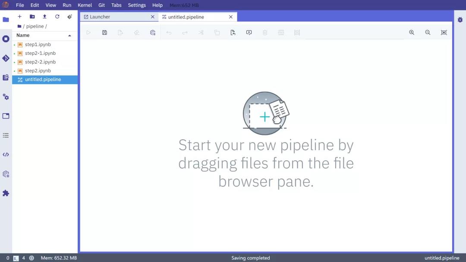This screenshot has height=262, width=466.
Task: Open the sidebar window-shaped tabs icon
Action: click(6, 116)
